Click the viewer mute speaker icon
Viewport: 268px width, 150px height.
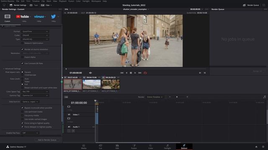pos(90,73)
